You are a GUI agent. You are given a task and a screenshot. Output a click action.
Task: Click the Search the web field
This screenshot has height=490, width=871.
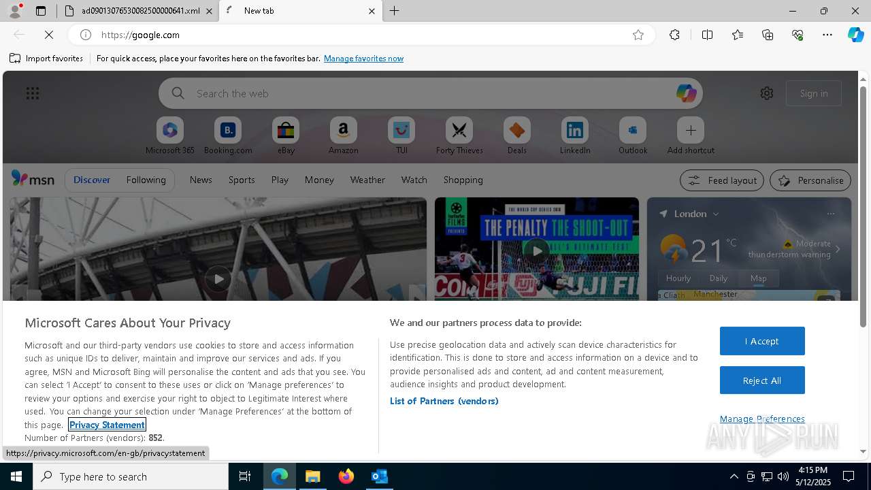[x=430, y=93]
